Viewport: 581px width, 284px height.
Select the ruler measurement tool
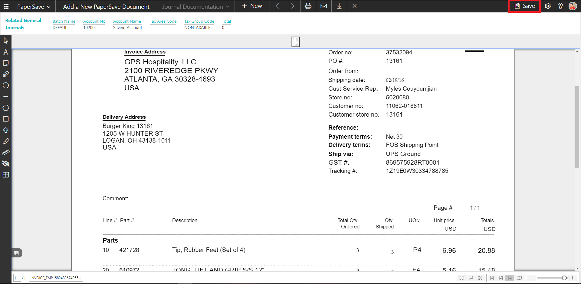click(6, 153)
